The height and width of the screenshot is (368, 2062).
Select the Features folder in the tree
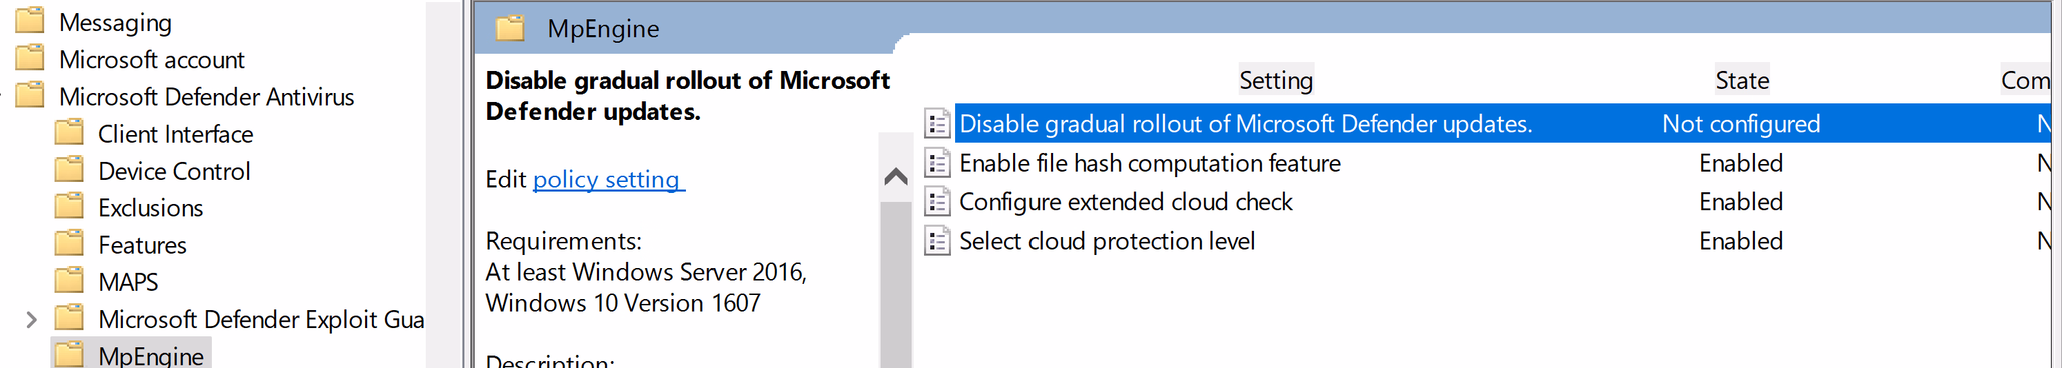click(141, 245)
